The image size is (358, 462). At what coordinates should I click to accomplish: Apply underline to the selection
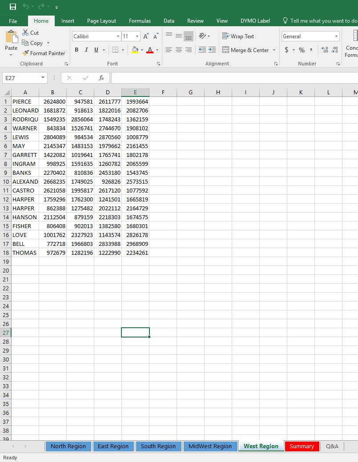pyautogui.click(x=95, y=50)
